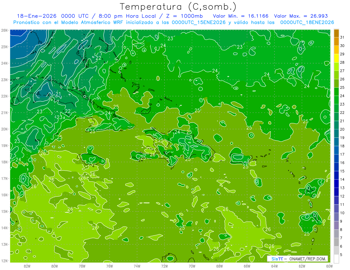The image size is (350, 270).
Task: Click the 64W longitude axis label
Action: pos(274,266)
